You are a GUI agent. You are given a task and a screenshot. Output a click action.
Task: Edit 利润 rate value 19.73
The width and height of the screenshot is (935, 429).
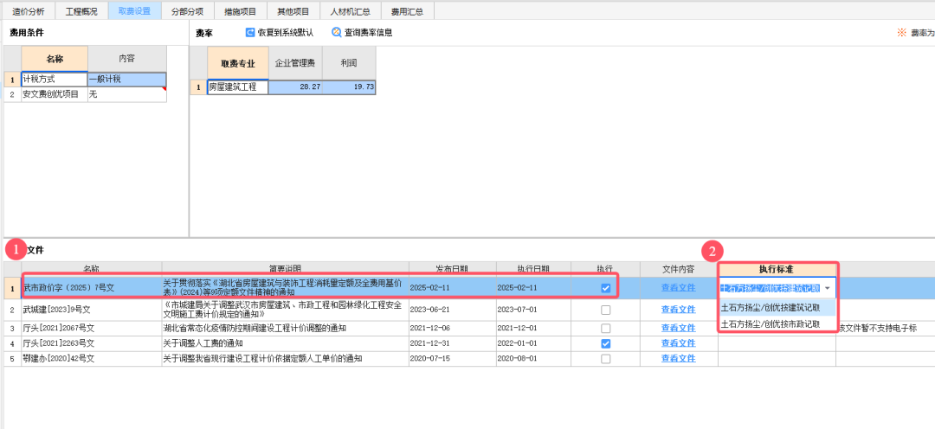[x=349, y=87]
